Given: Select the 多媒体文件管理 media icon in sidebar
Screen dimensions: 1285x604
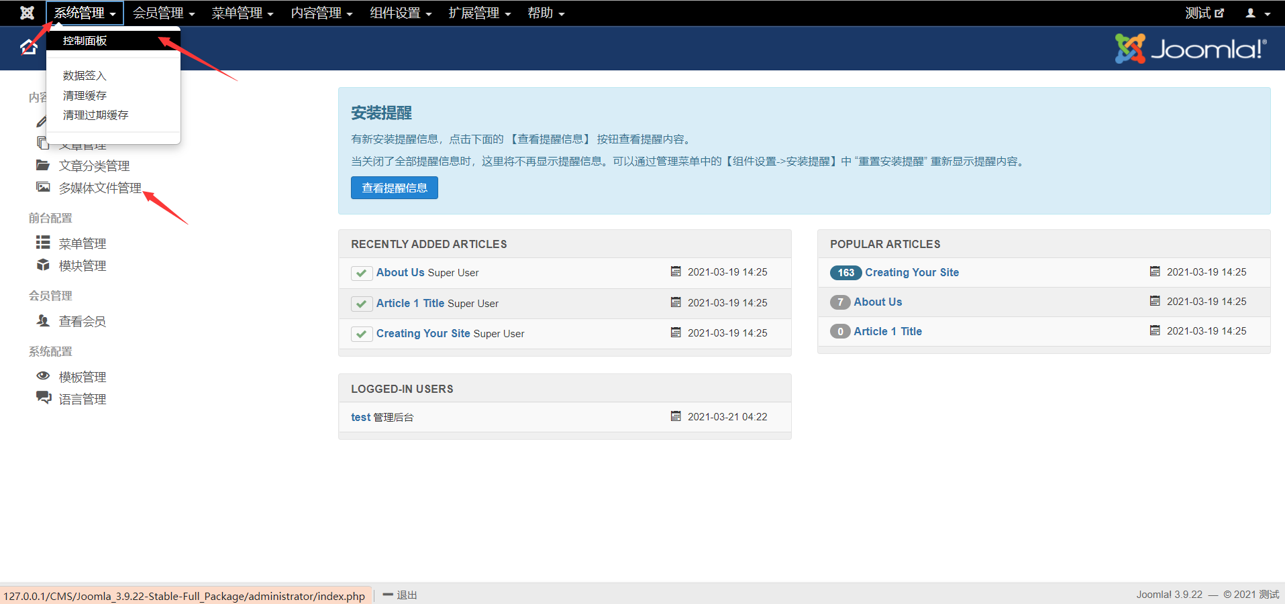Looking at the screenshot, I should [43, 188].
